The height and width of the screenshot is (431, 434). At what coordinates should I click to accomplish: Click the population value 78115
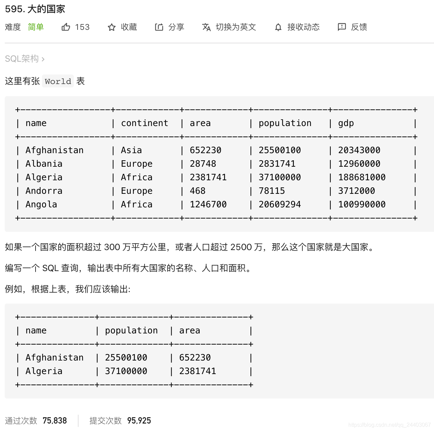click(x=272, y=191)
